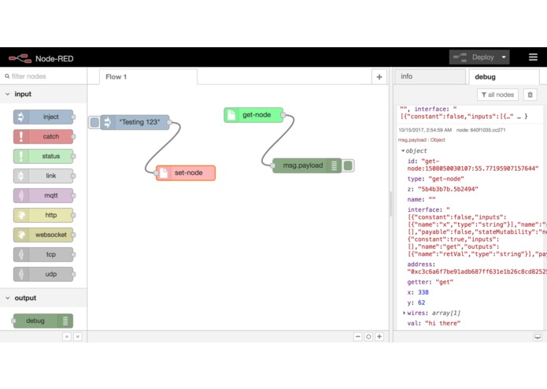Select the link palette node
Image resolution: width=547 pixels, height=389 pixels.
coord(43,176)
